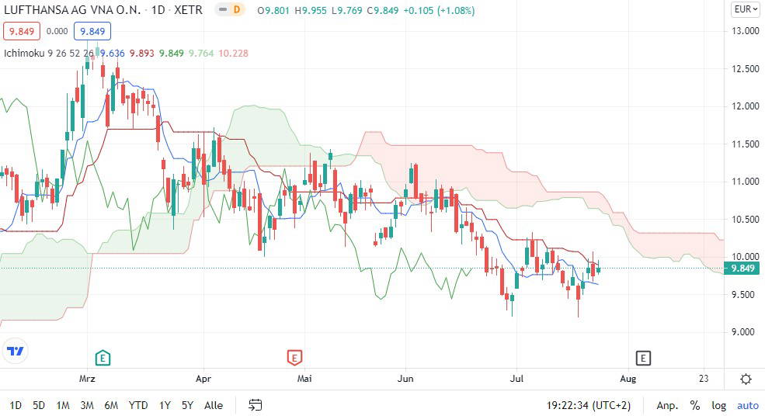Click the change value +0.105 (+1.08%)
Screen dimensions: 765x416
click(x=439, y=10)
